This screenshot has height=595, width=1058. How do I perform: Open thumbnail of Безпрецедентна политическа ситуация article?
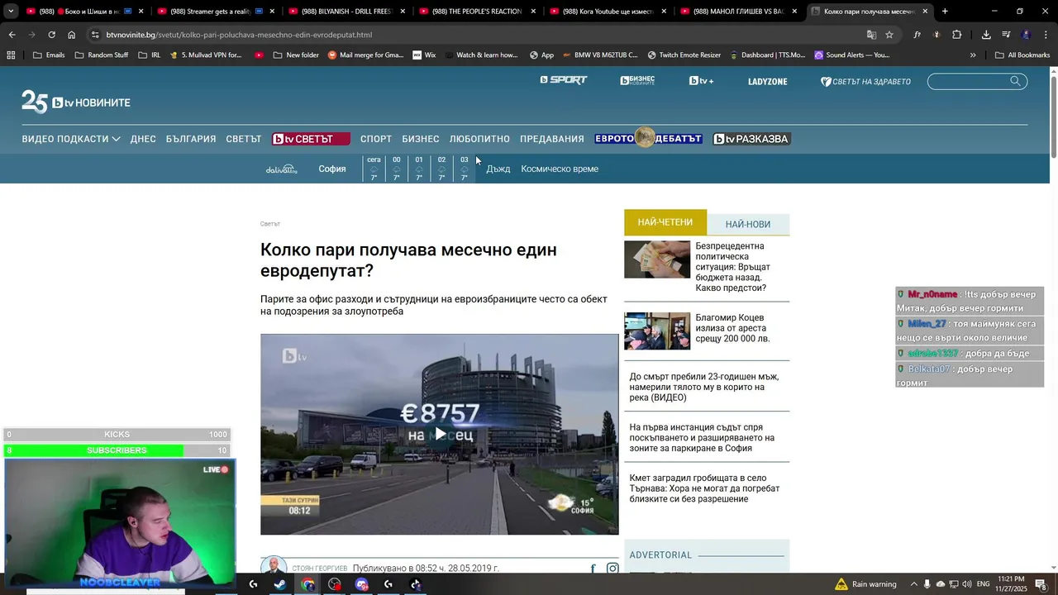[x=657, y=259]
